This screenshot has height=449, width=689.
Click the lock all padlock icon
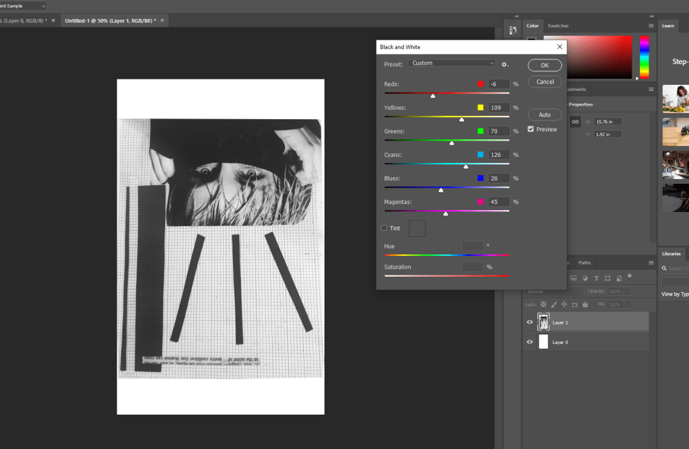click(x=585, y=304)
